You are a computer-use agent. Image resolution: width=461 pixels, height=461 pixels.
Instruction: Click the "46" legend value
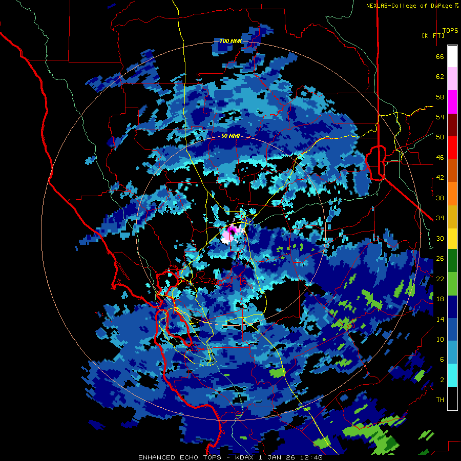click(440, 158)
